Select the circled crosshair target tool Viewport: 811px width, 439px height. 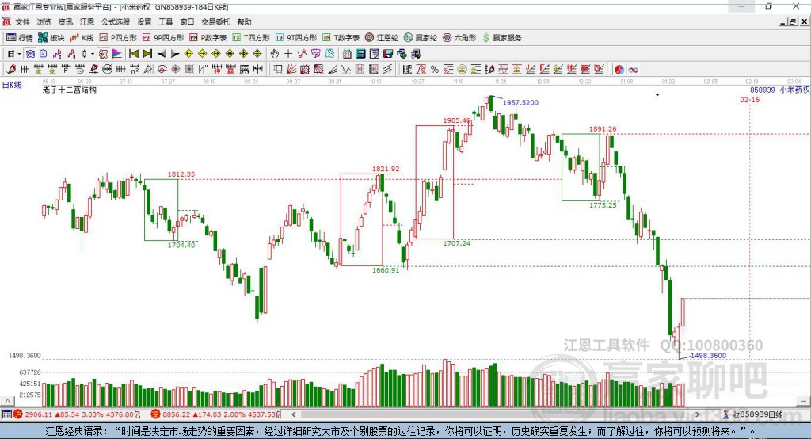[162, 69]
